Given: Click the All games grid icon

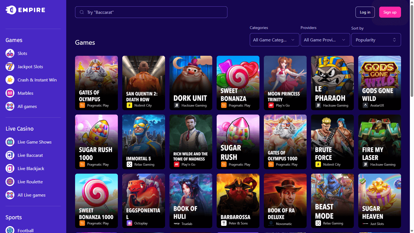Looking at the screenshot, I should tap(10, 106).
